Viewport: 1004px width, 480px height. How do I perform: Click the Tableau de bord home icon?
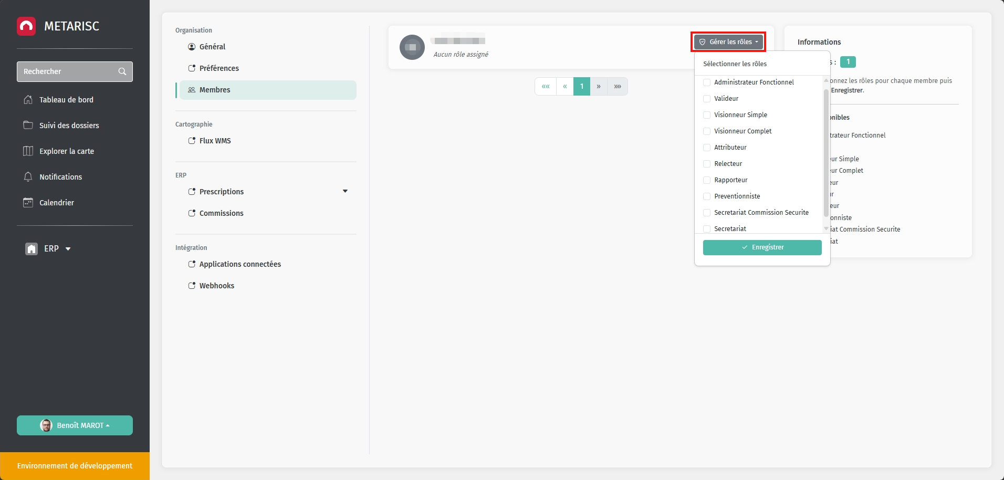[x=28, y=100]
